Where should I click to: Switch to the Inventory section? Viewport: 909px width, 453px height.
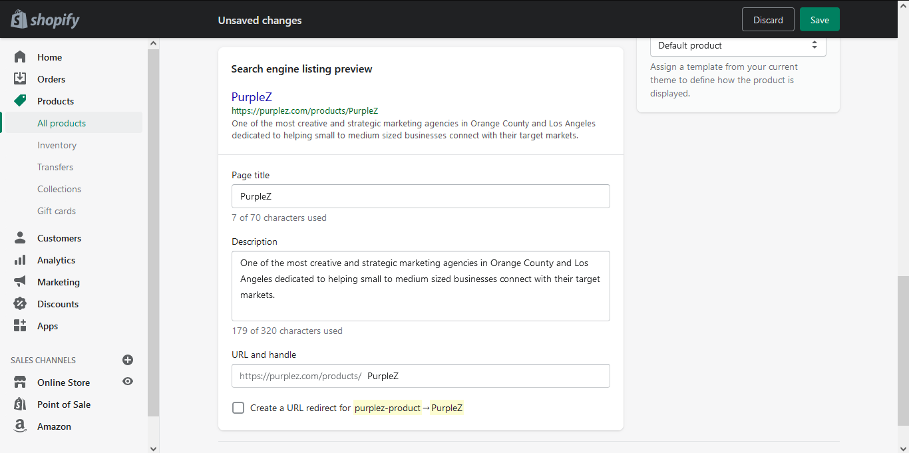[x=57, y=144]
